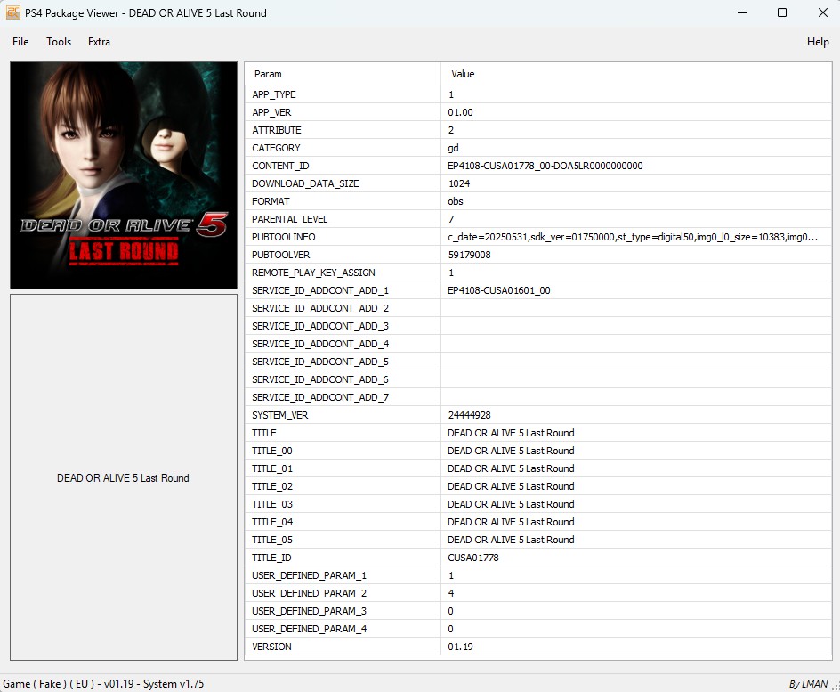Viewport: 840px width, 692px height.
Task: Select the APP_VER parameter row
Action: [538, 112]
